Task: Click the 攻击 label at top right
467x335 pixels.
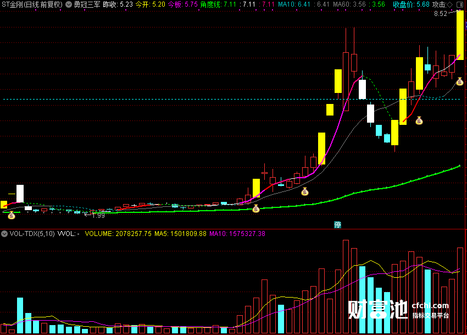Action: pyautogui.click(x=439, y=4)
